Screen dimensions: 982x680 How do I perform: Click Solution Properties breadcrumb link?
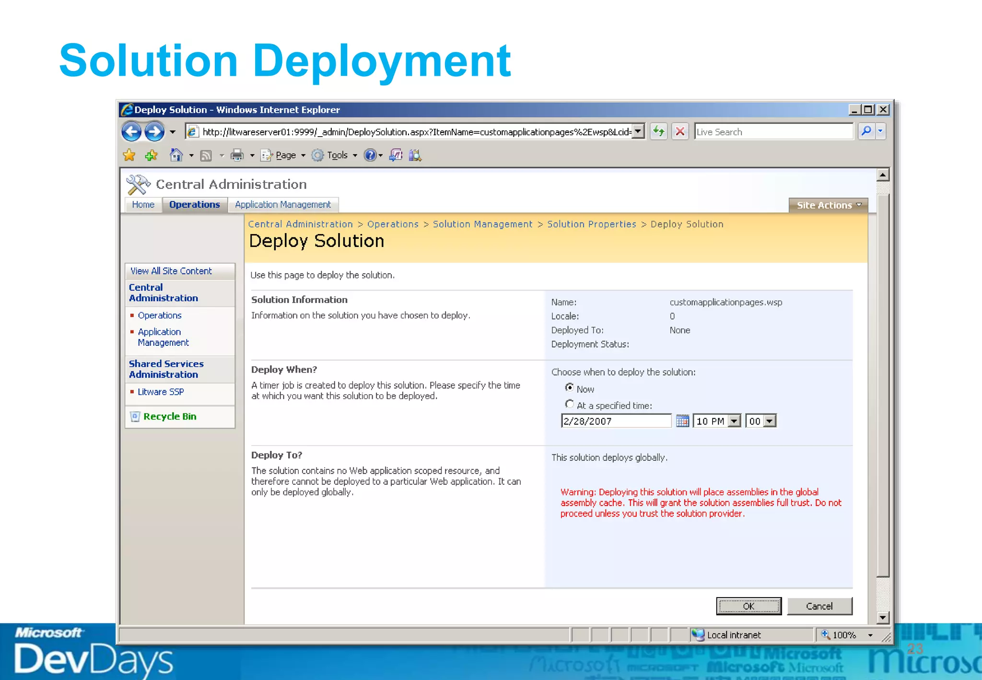(x=592, y=224)
